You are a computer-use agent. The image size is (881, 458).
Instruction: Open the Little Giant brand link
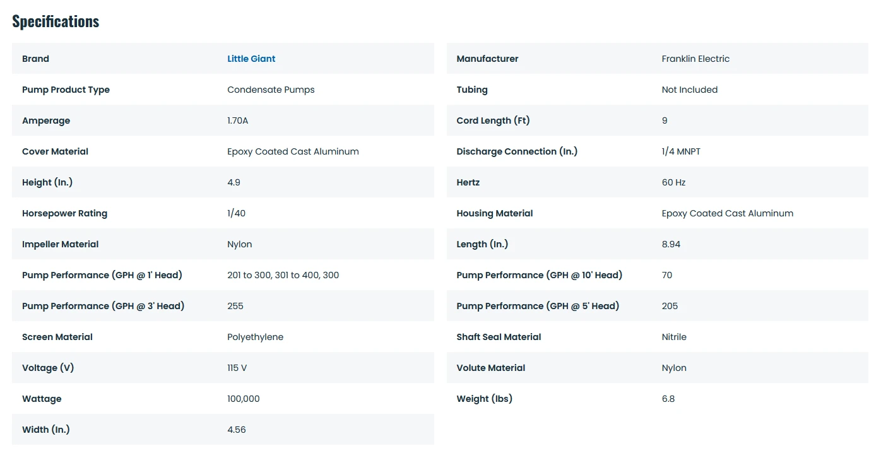pyautogui.click(x=251, y=59)
